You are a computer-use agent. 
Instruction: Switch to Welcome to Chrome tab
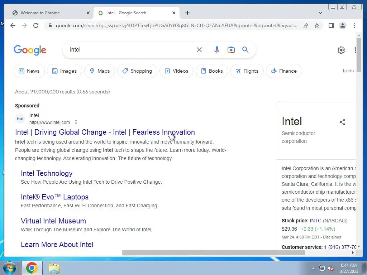49,13
